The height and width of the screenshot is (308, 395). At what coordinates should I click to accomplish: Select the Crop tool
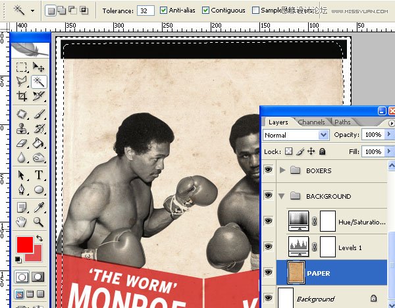(x=22, y=96)
